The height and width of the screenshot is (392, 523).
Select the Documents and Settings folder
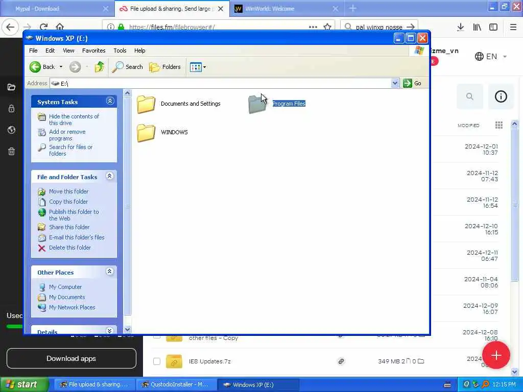(179, 104)
